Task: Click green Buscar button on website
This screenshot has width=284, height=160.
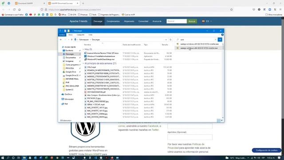Action: tap(192, 21)
